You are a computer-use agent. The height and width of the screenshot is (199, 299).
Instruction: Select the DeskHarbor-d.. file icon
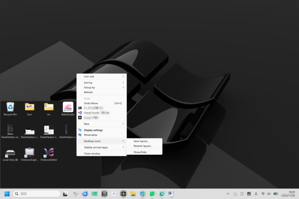point(10,131)
